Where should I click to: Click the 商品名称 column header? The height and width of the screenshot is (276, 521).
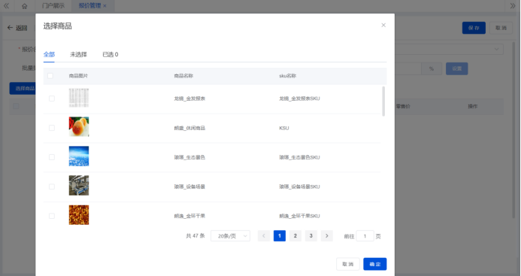[x=183, y=76]
